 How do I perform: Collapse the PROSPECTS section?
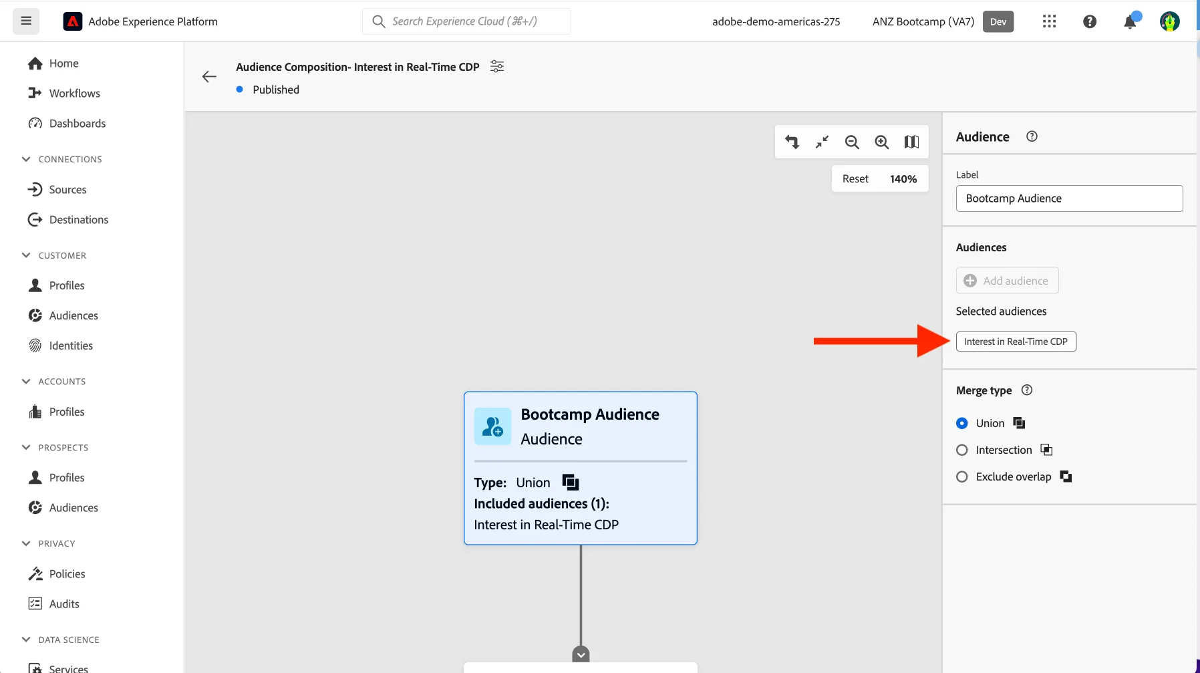(26, 448)
